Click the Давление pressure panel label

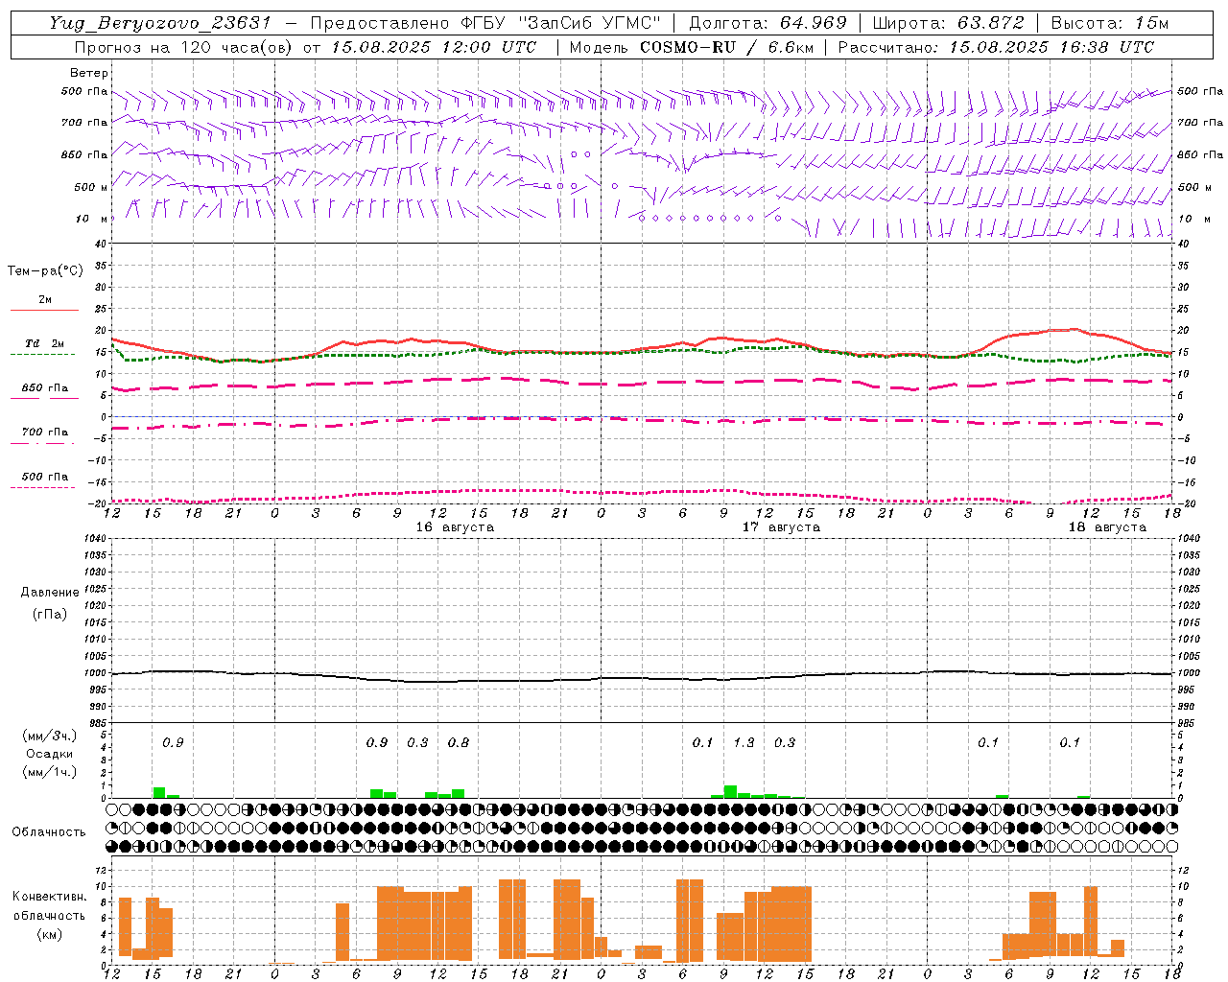pyautogui.click(x=49, y=593)
